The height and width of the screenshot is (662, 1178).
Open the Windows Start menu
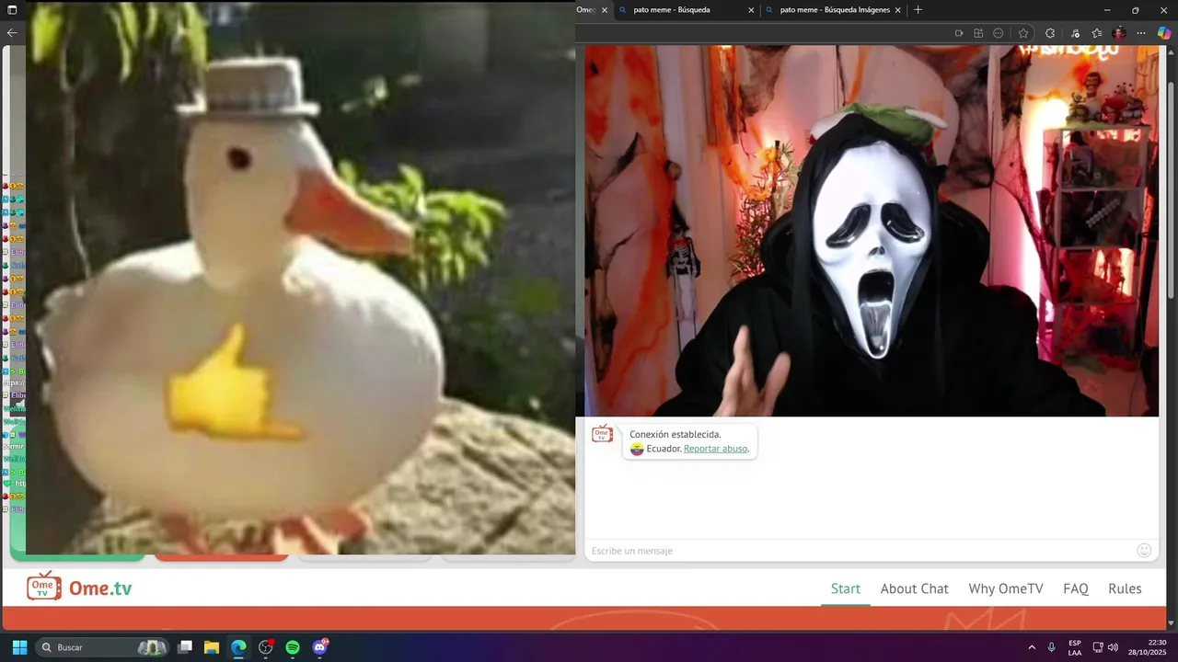coord(19,647)
